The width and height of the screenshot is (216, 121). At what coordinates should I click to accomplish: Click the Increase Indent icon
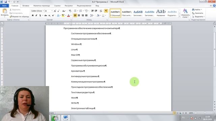(x=96, y=11)
